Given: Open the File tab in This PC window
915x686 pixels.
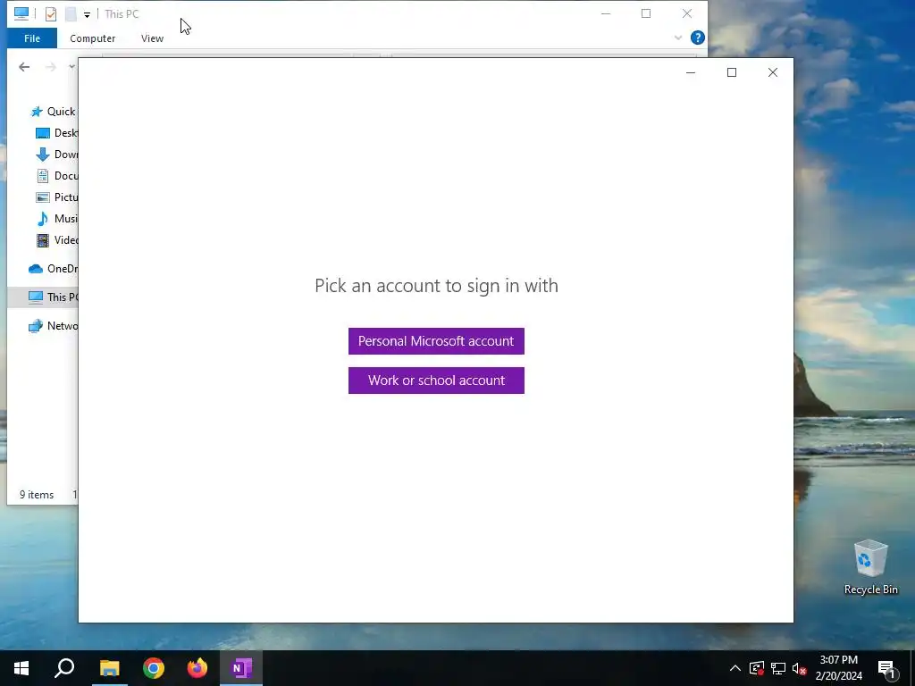Looking at the screenshot, I should (32, 38).
